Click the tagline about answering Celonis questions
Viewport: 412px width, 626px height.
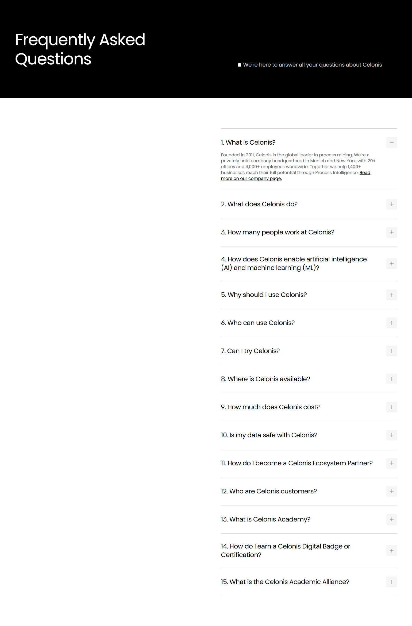pyautogui.click(x=313, y=65)
